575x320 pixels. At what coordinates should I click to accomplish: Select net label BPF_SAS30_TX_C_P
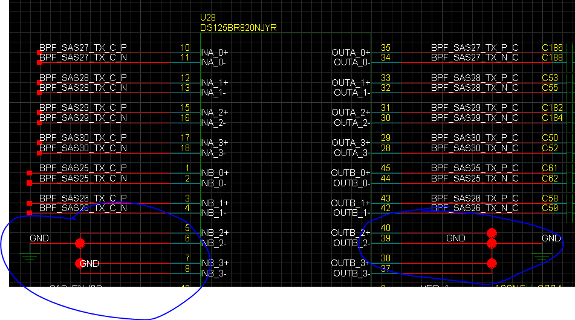click(x=83, y=137)
